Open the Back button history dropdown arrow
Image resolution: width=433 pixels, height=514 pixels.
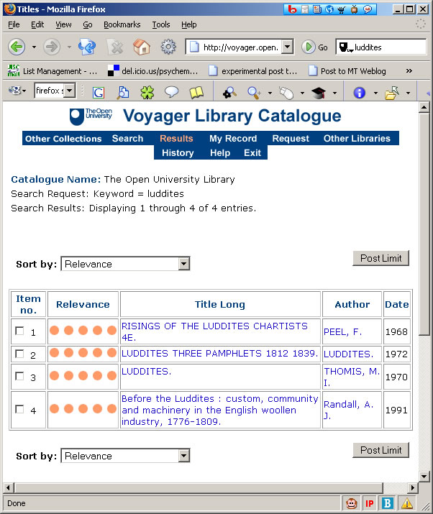pyautogui.click(x=34, y=47)
